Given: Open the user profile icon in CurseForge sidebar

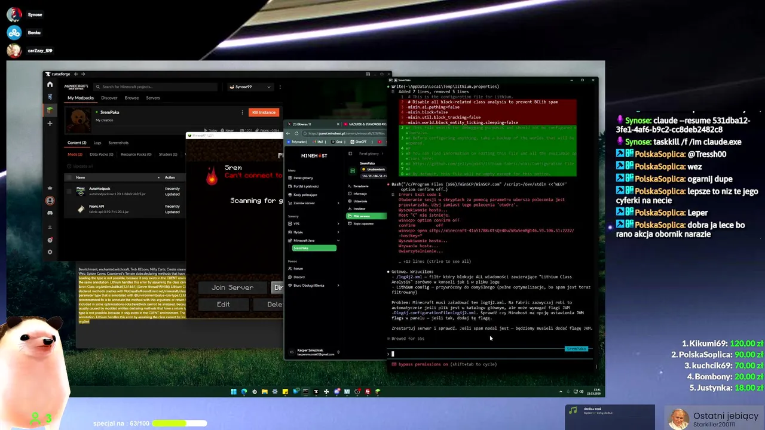Looking at the screenshot, I should pos(50,201).
